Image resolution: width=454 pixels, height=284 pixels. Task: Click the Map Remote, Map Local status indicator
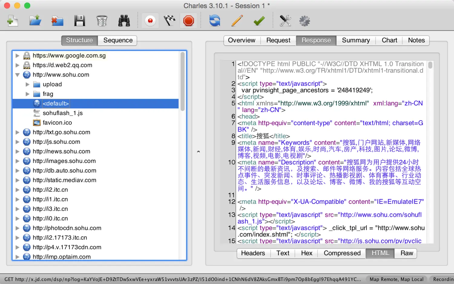coord(396,279)
